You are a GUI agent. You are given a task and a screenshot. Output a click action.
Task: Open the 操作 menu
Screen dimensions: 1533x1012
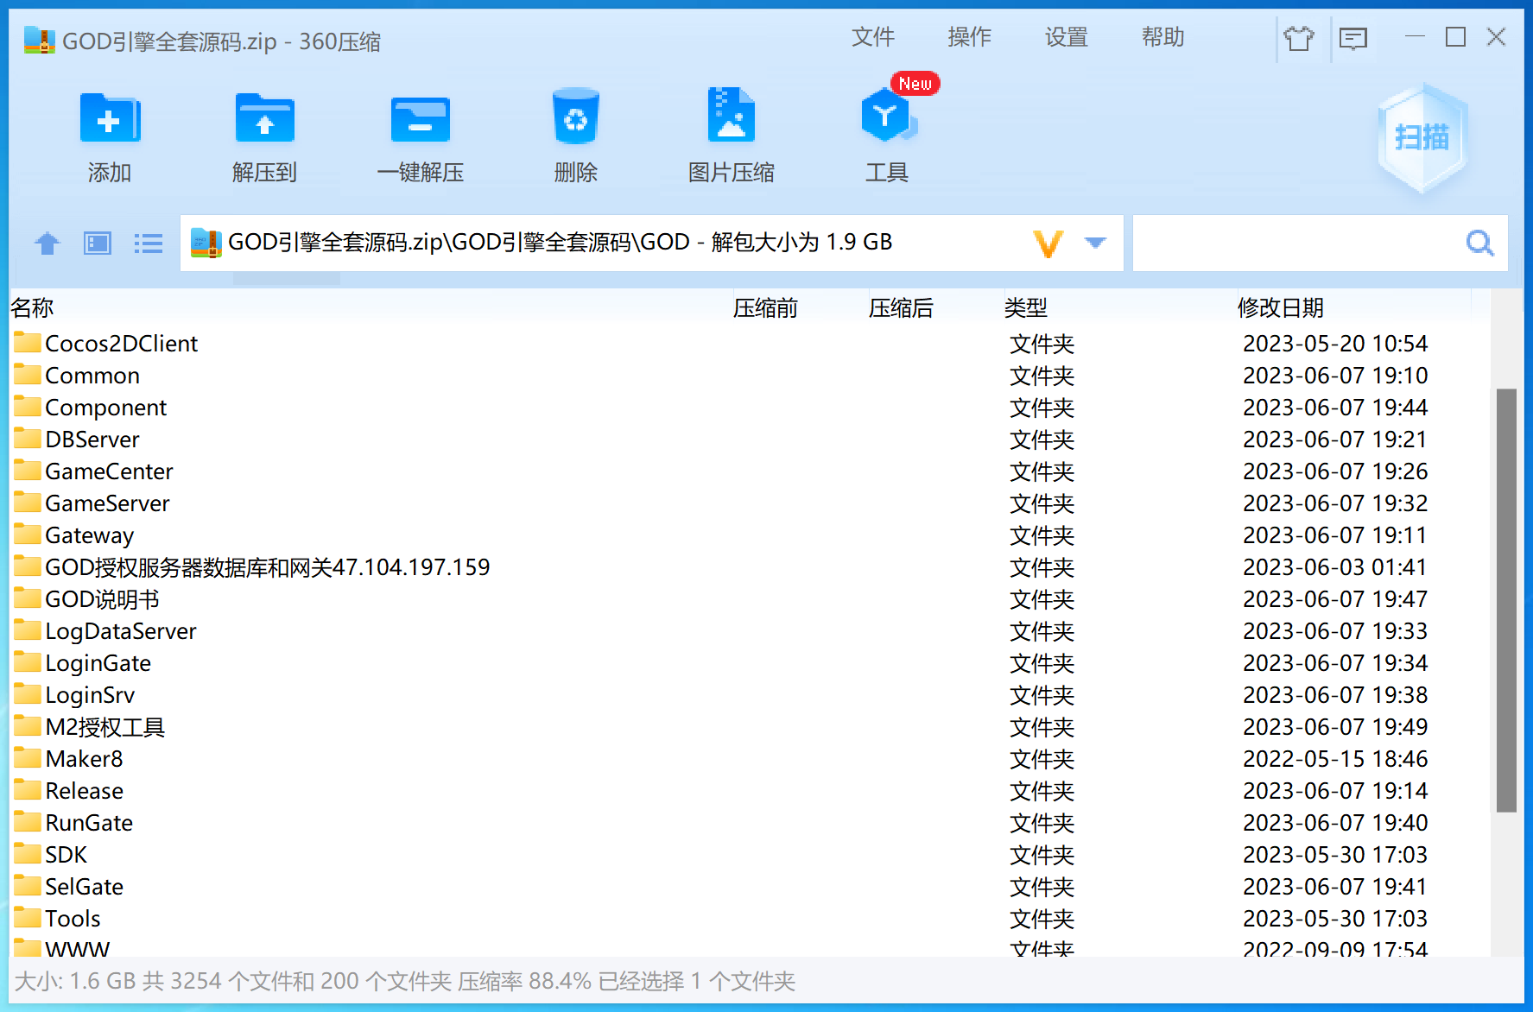coord(970,37)
